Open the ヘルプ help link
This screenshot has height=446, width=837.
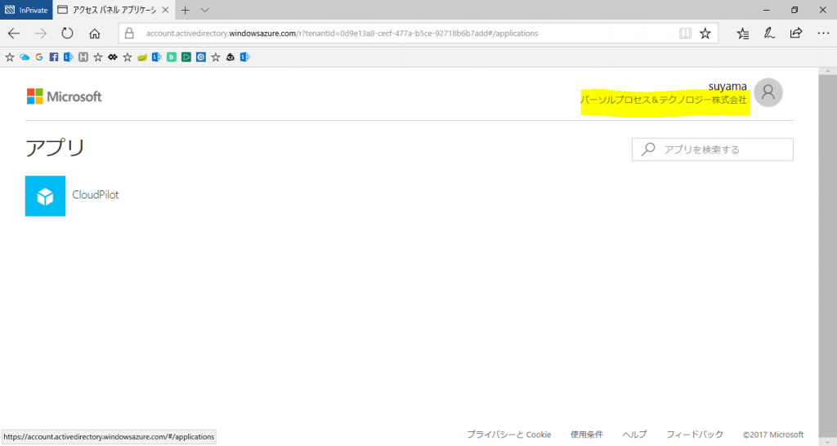634,435
